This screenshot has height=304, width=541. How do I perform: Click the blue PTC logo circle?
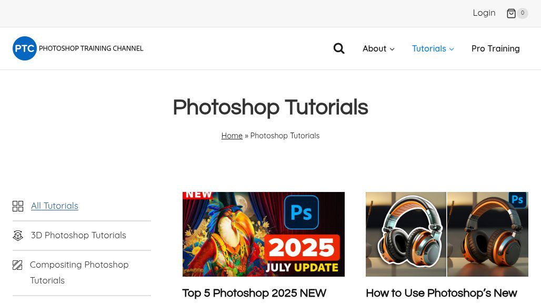[x=25, y=48]
